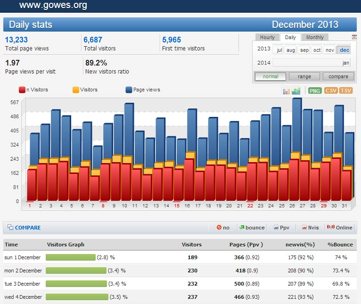Screen dimensions: 361x304
Task: Open the calendar date picker icon
Action: coord(354,37)
